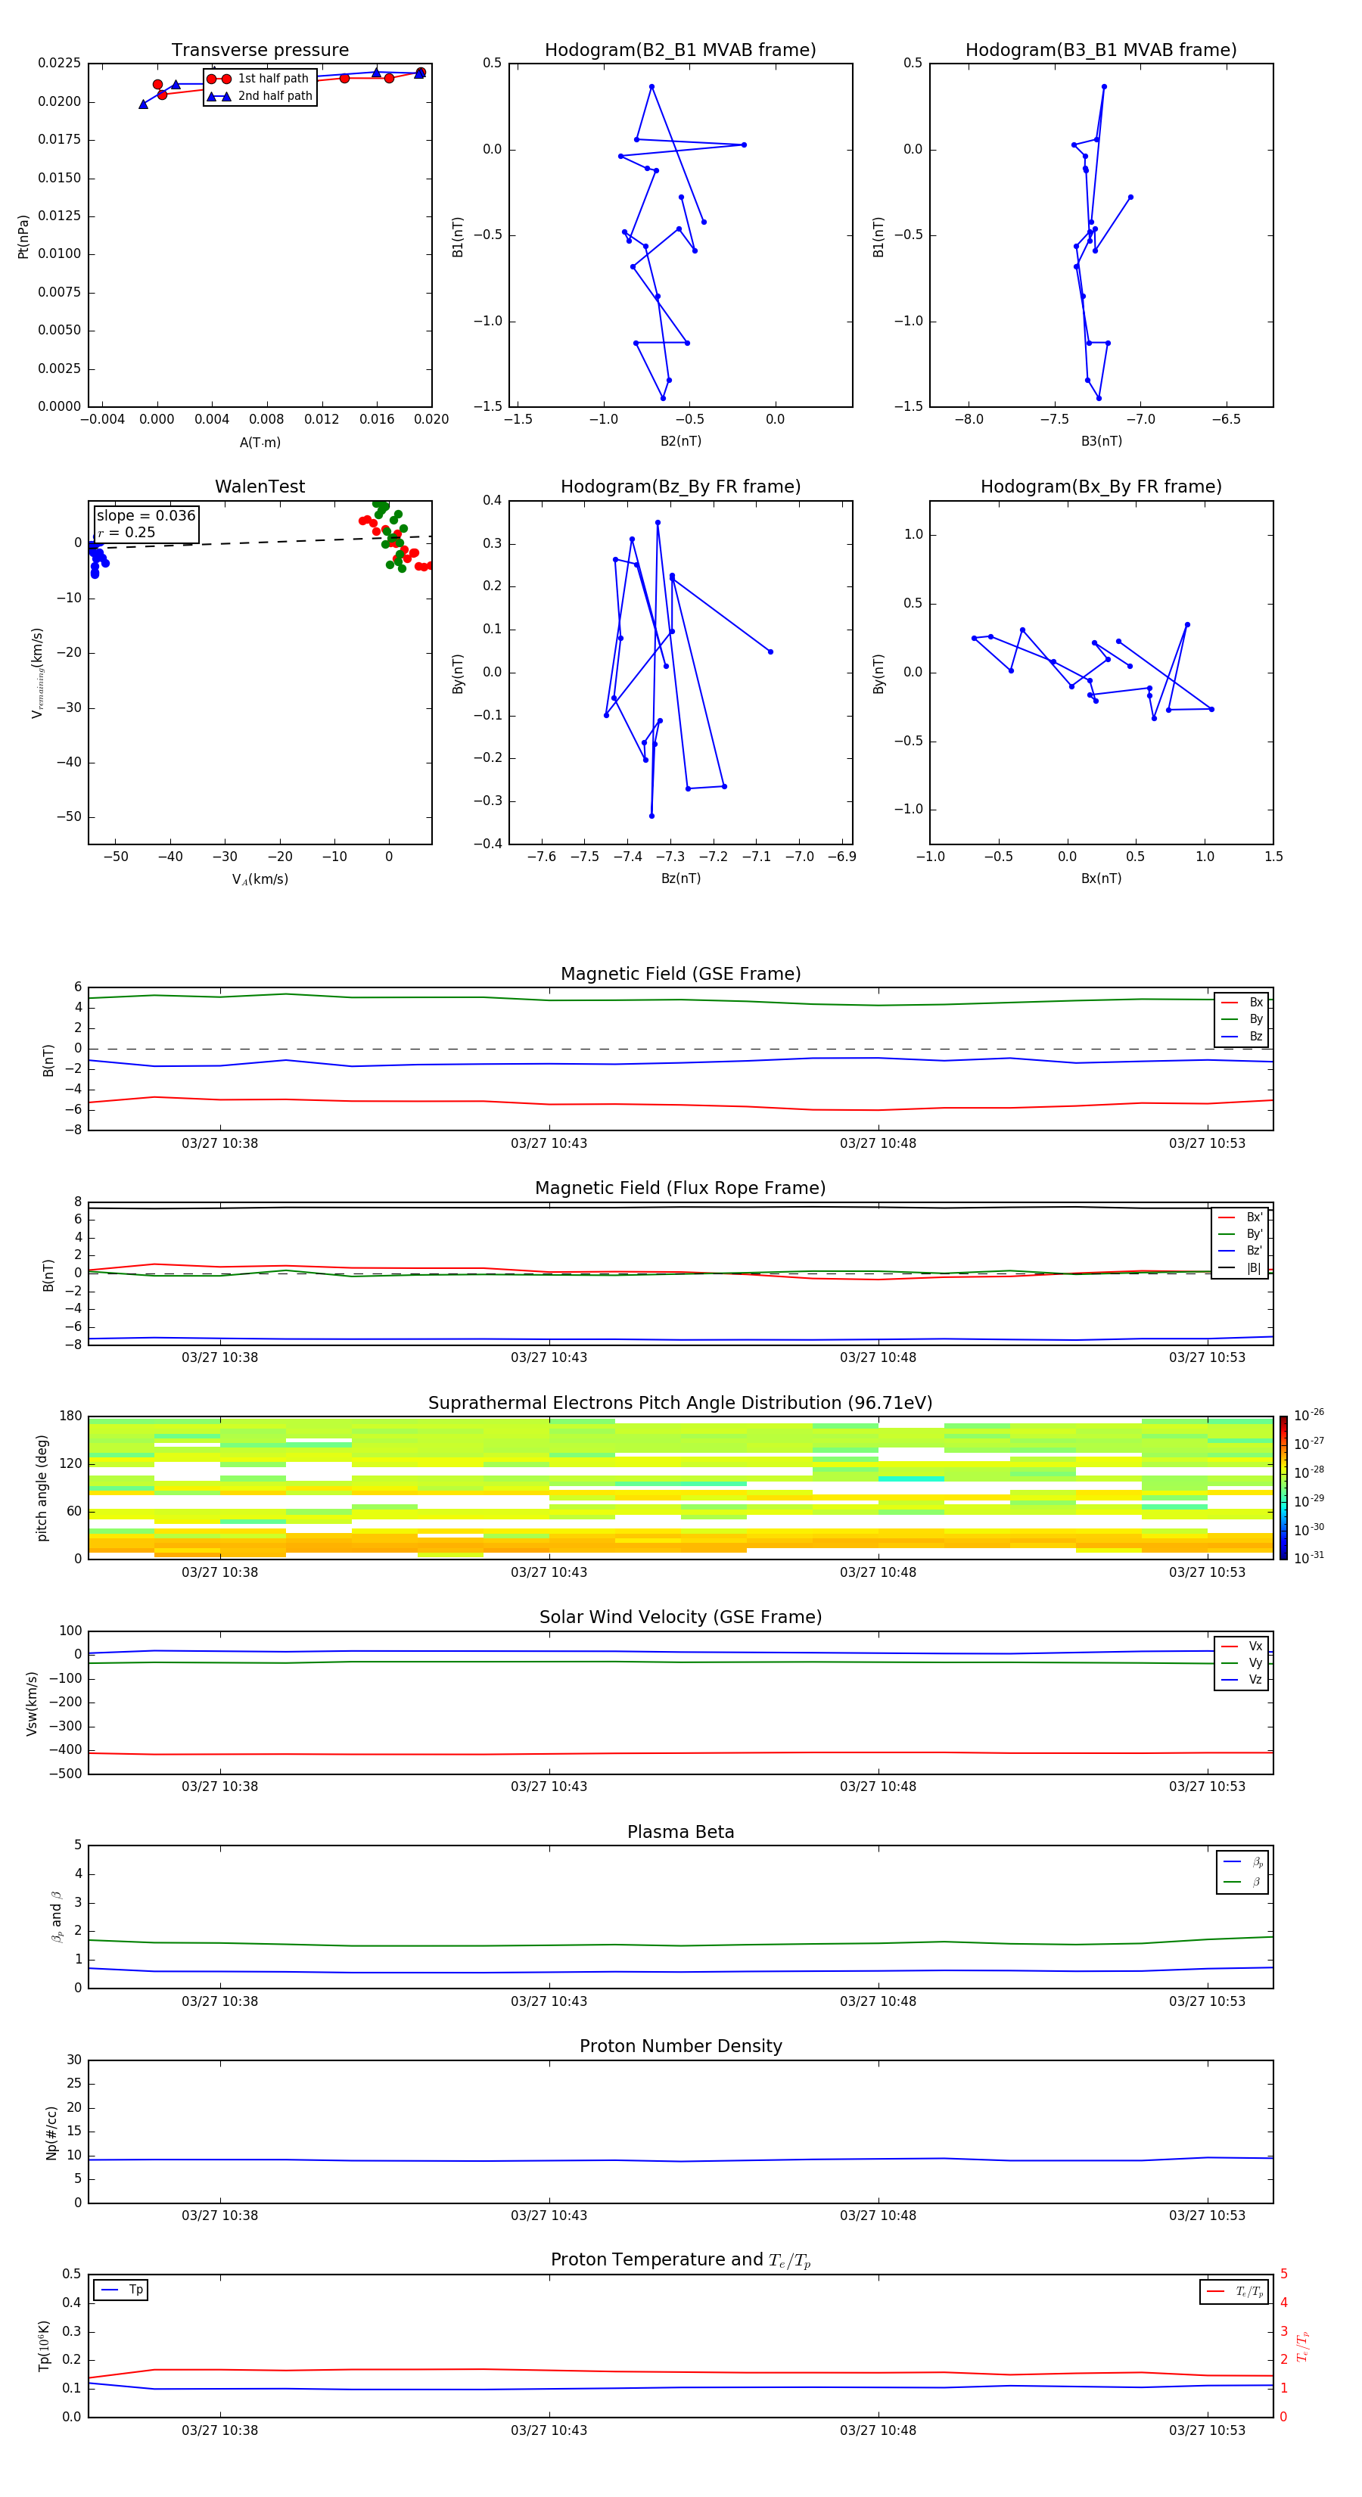Click '03/27 10:53' tick under velocity plot
This screenshot has width=1362, height=2497.
tap(1207, 1786)
